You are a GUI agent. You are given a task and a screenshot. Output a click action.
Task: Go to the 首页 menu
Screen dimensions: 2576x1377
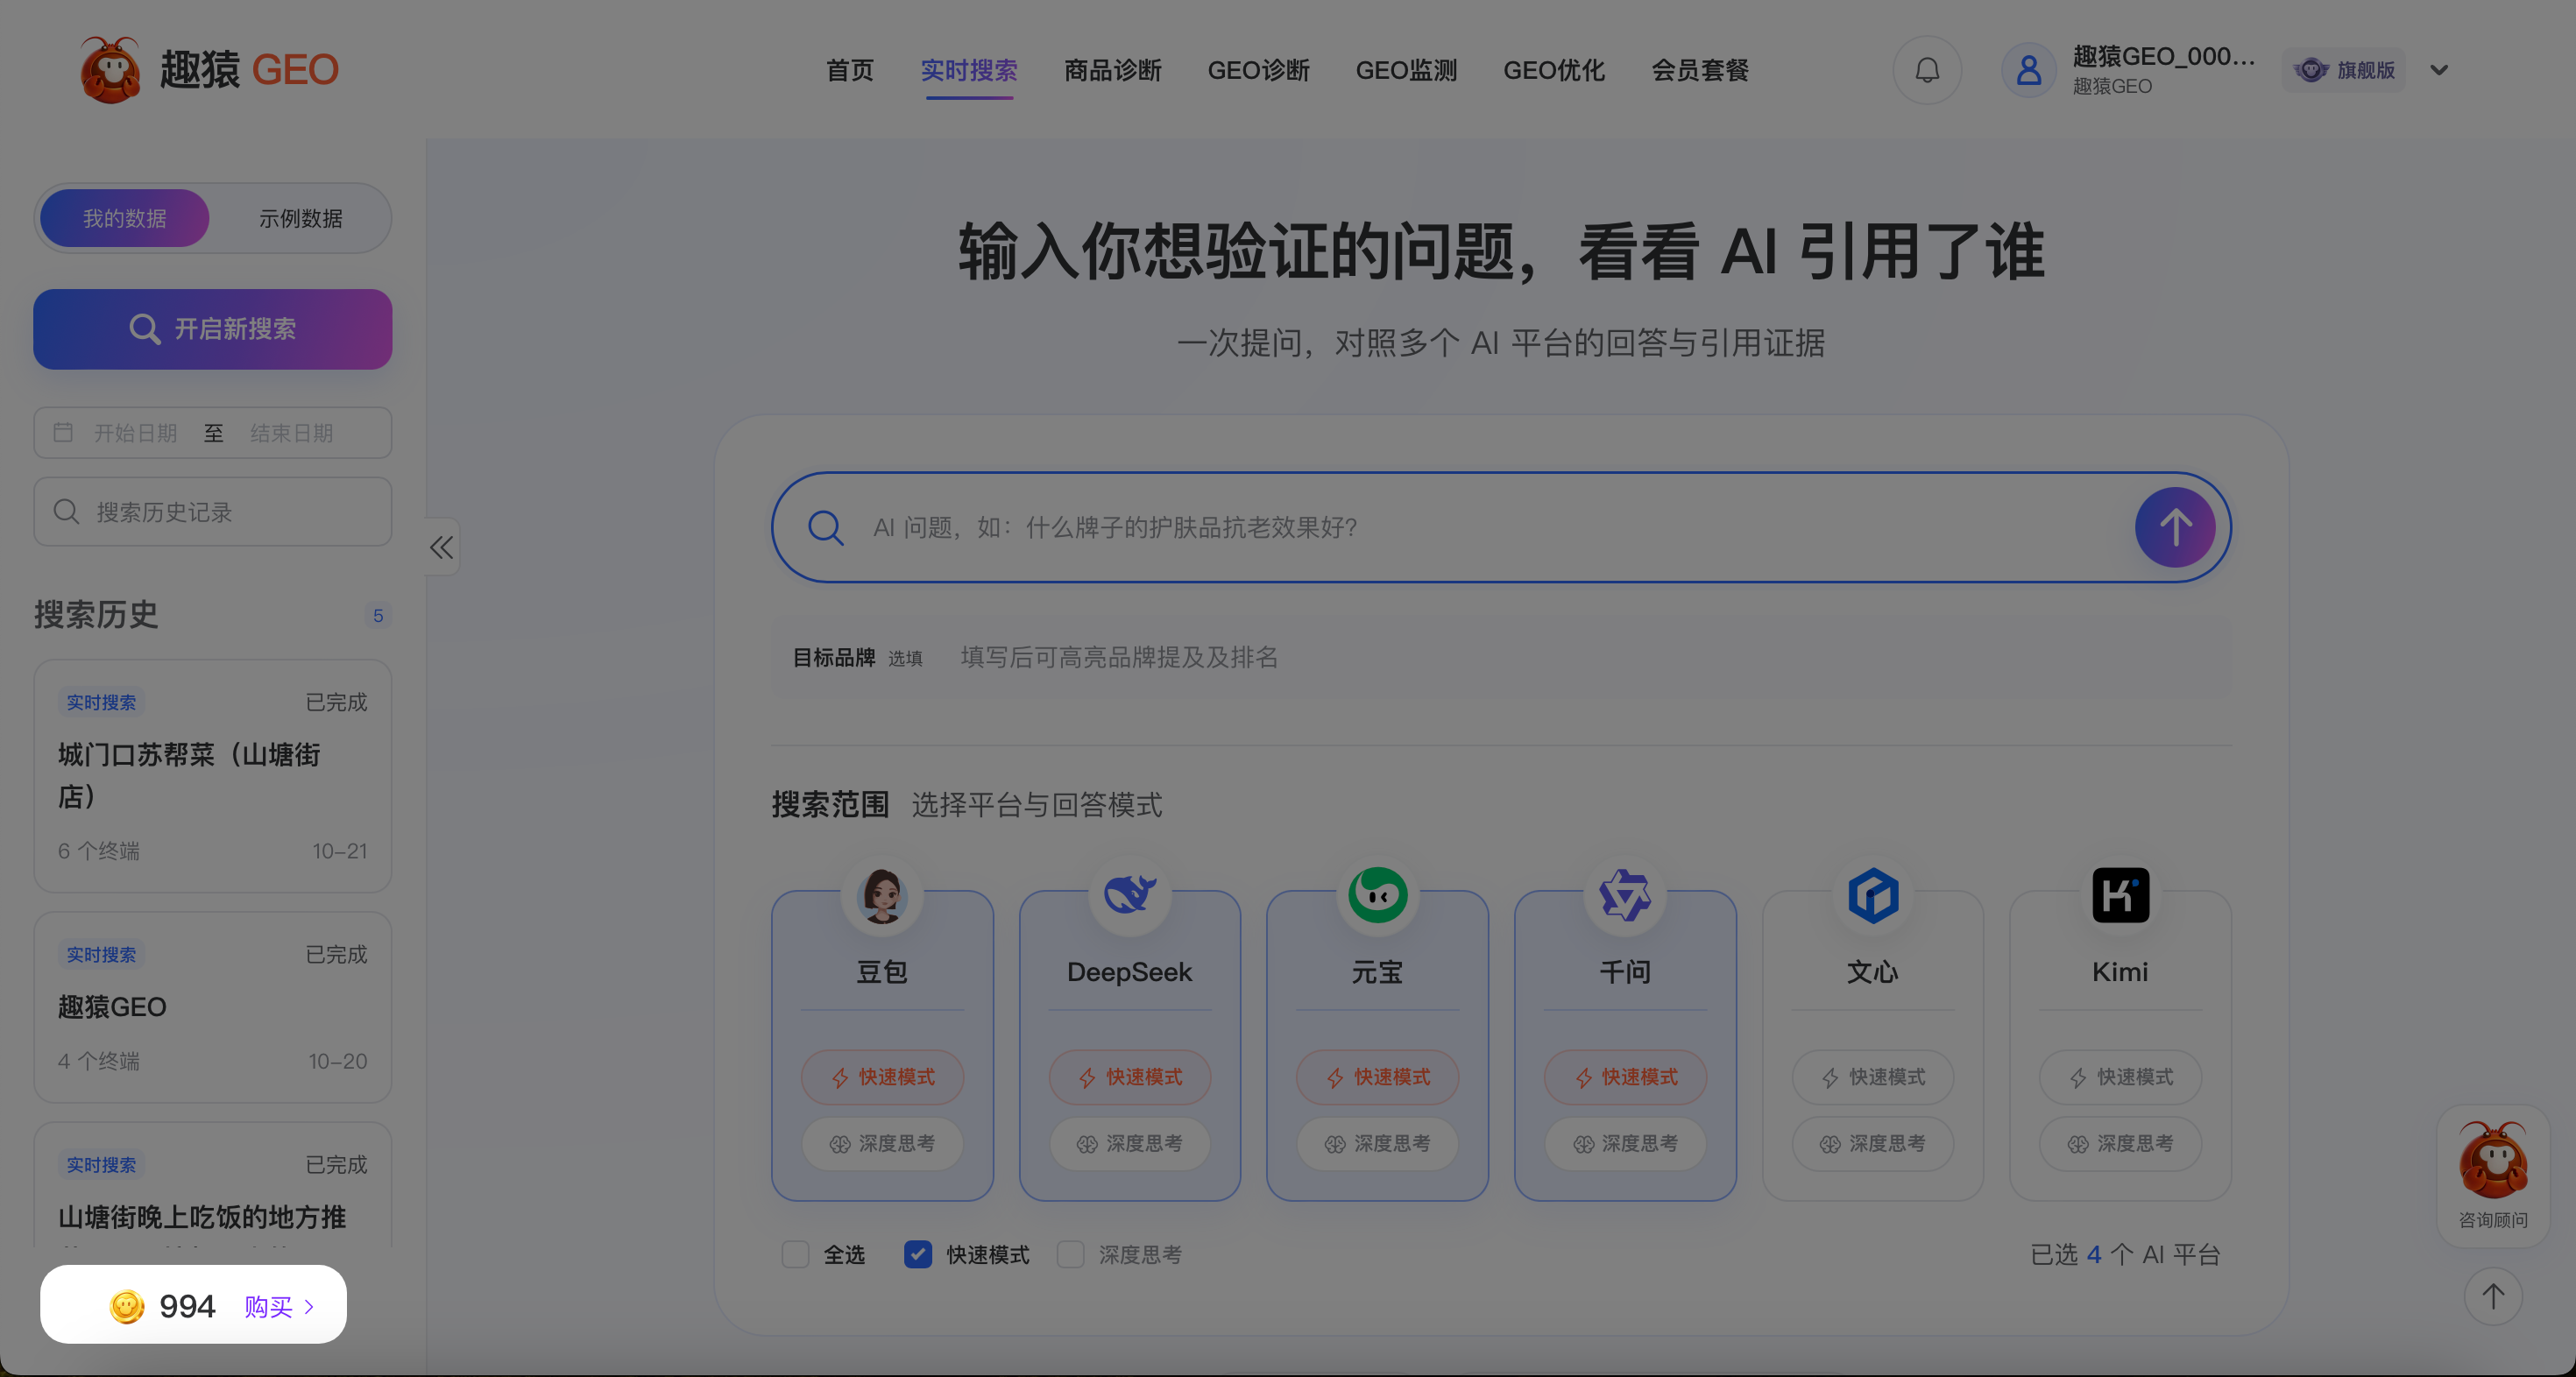tap(849, 70)
